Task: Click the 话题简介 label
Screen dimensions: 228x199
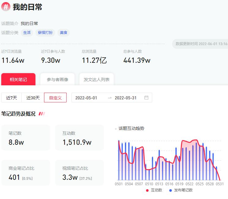Action: click(9, 23)
